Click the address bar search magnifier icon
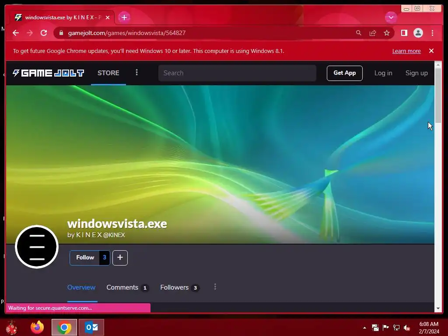 point(359,33)
